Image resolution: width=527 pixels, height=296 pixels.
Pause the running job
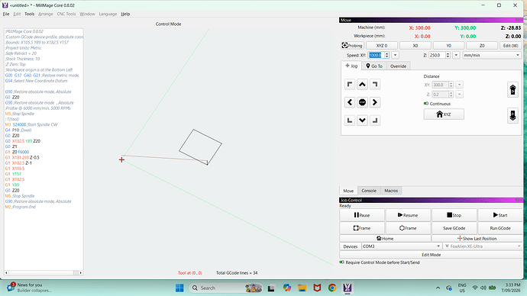tap(362, 215)
